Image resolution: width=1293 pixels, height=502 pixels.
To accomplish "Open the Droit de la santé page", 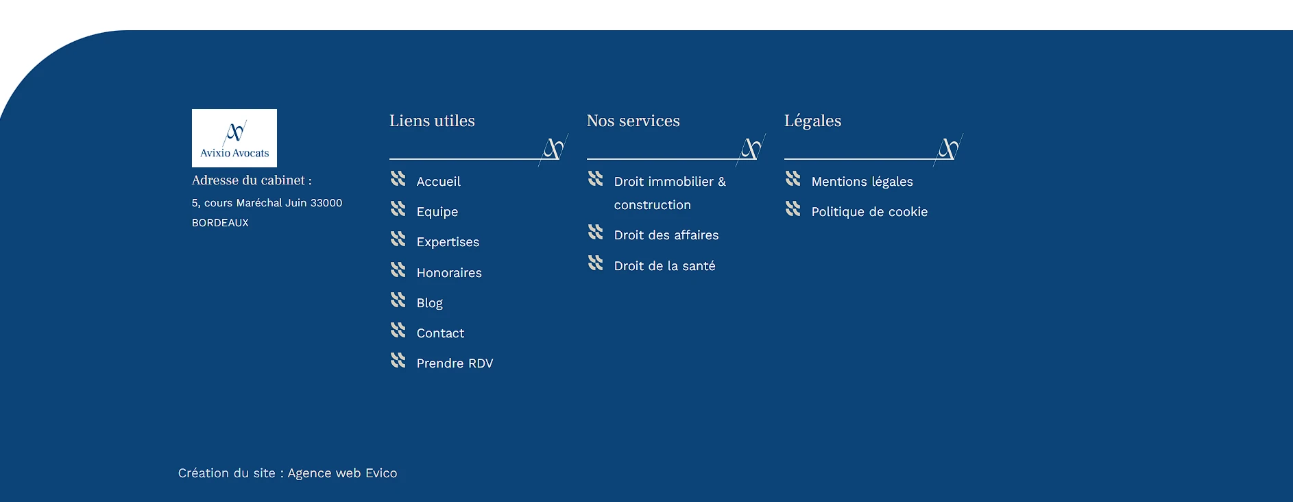I will (x=664, y=266).
